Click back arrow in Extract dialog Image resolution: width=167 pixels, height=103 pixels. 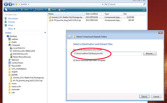click(69, 37)
